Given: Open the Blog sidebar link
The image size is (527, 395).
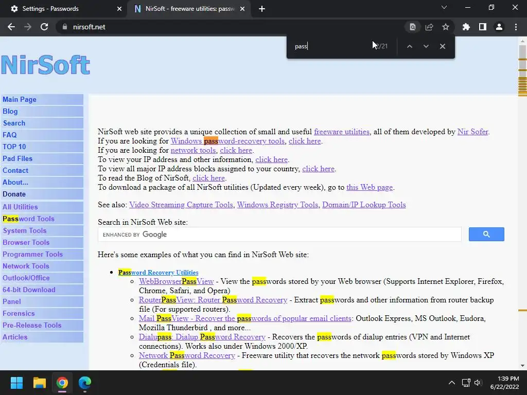Looking at the screenshot, I should tap(42, 111).
